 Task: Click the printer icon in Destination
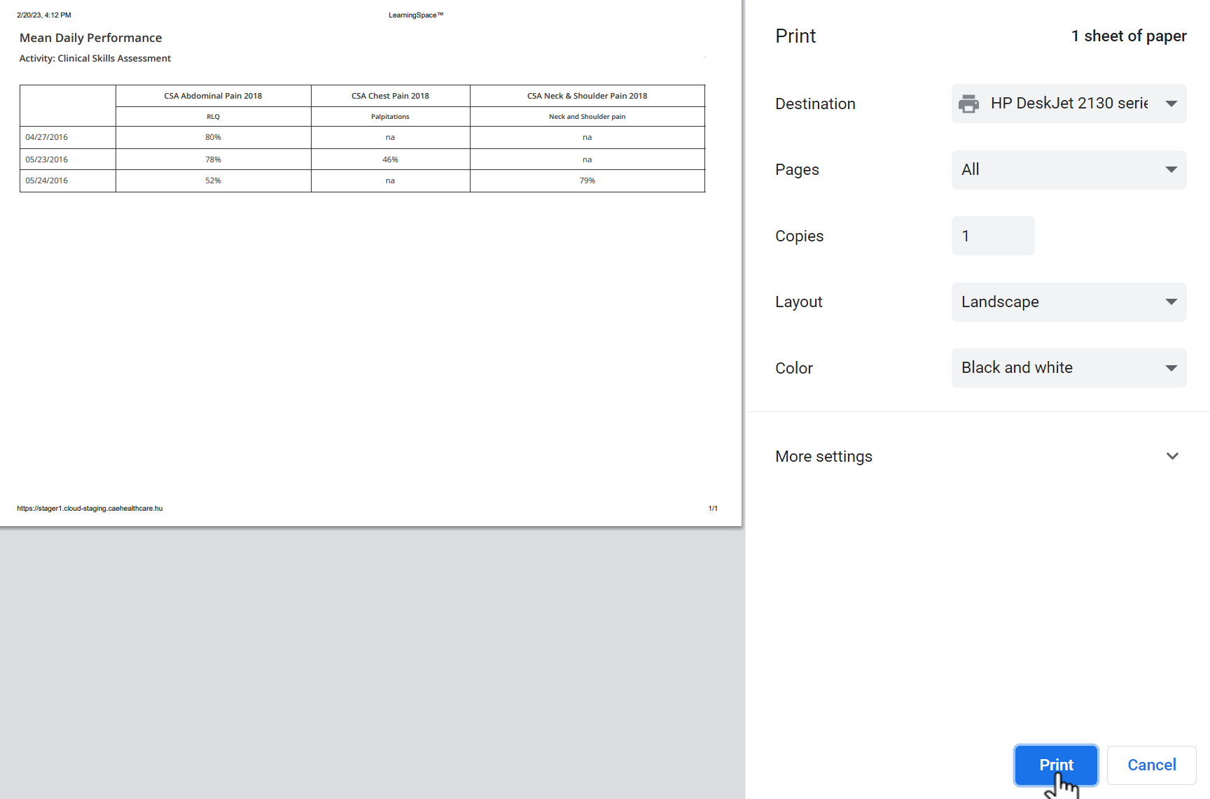(968, 104)
